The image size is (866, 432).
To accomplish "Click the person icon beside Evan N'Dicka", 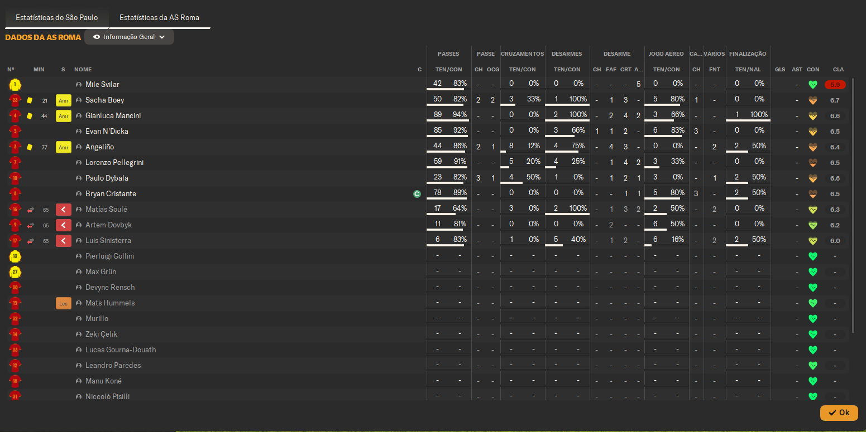I will [x=79, y=132].
